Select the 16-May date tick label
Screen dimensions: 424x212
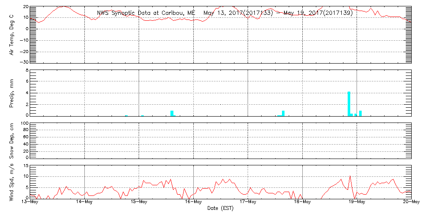click(193, 202)
